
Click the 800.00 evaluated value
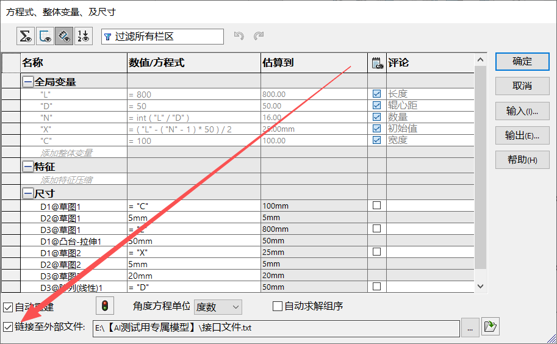pyautogui.click(x=274, y=94)
